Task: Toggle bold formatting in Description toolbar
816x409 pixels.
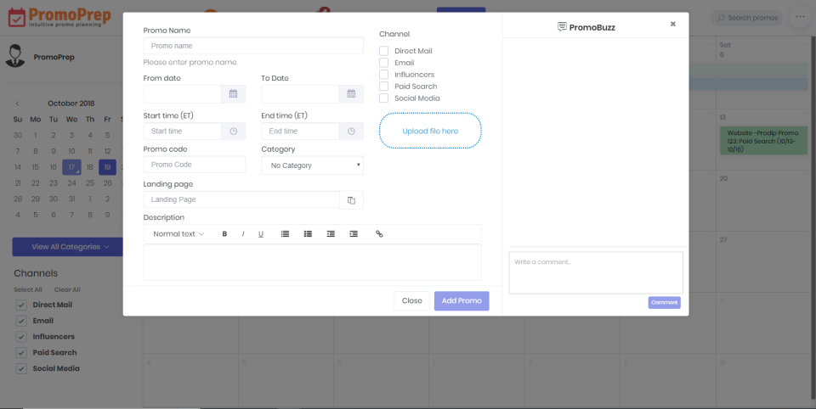Action: click(224, 234)
